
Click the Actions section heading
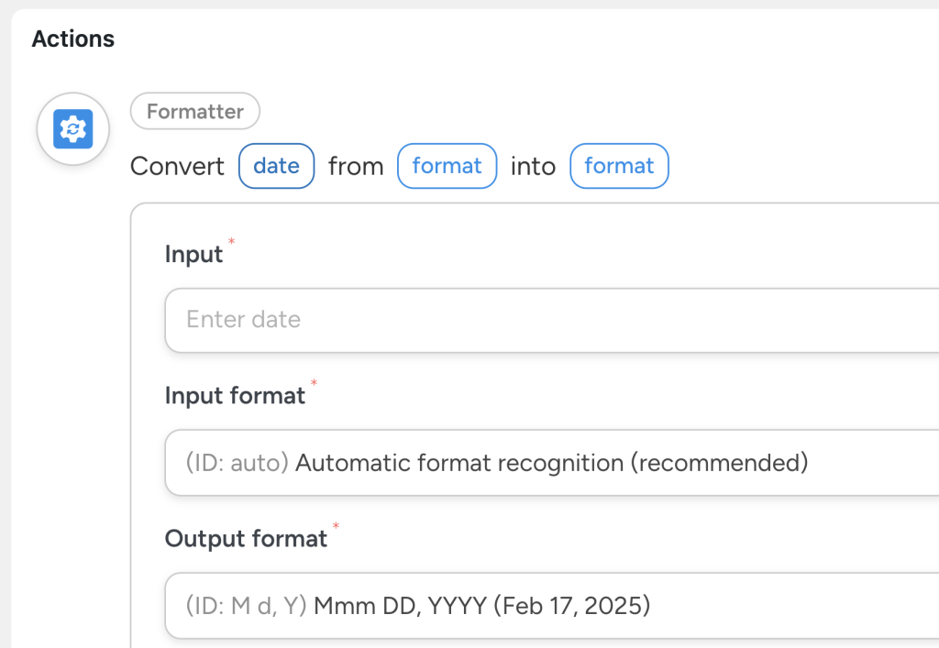[x=73, y=38]
